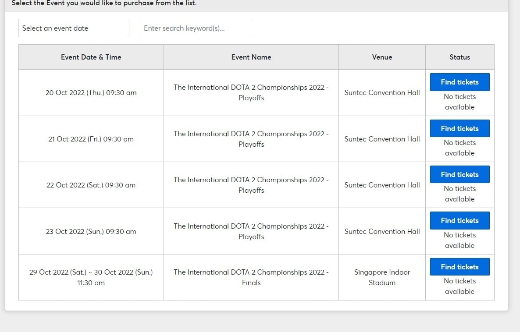Click the Singapore Indoor Stadium venue cell
Image resolution: width=520 pixels, height=332 pixels.
(x=382, y=277)
